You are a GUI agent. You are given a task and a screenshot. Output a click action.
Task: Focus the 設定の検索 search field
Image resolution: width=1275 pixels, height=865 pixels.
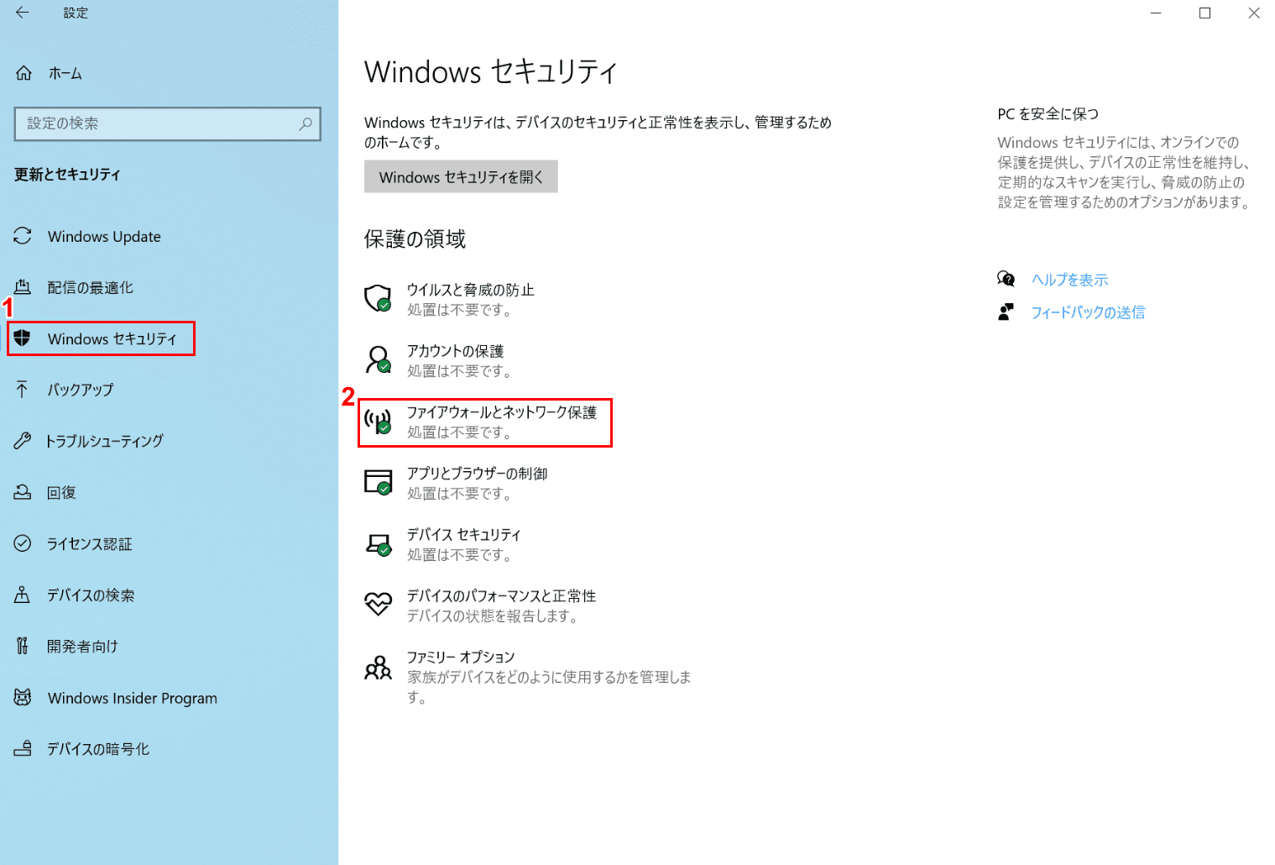(x=168, y=123)
